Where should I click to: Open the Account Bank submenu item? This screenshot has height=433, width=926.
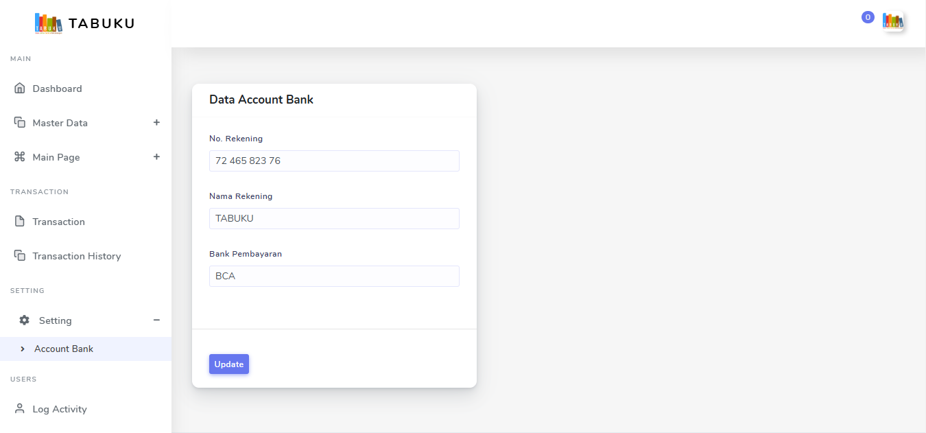click(x=64, y=349)
